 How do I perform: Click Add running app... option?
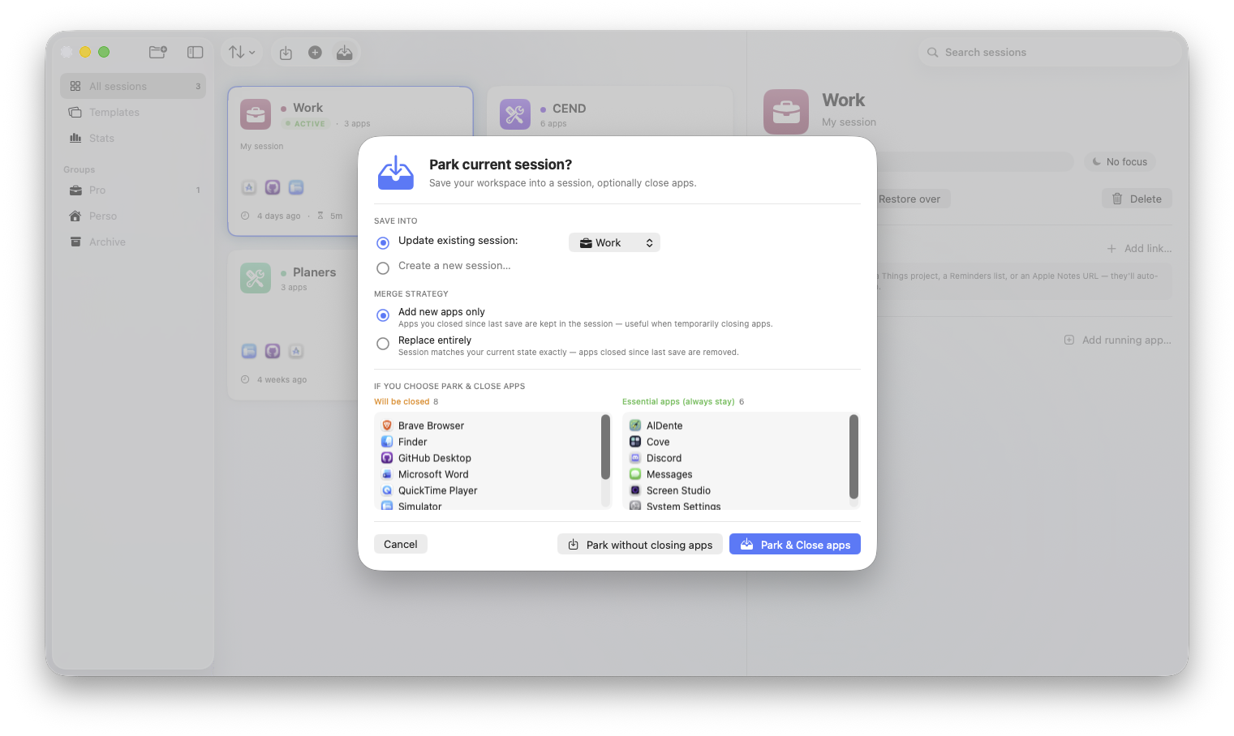coord(1118,340)
